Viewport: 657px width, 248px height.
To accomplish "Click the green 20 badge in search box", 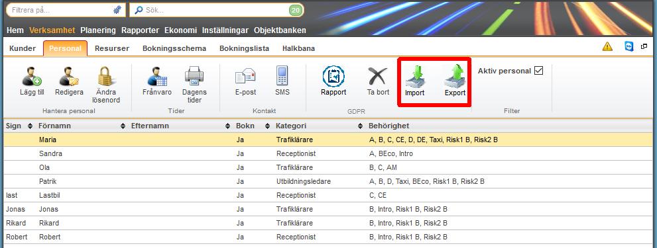I will (296, 10).
